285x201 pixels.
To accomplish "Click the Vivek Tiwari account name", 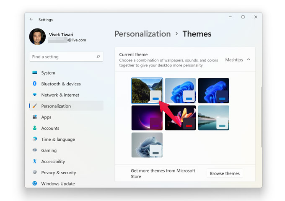I will pyautogui.click(x=61, y=34).
